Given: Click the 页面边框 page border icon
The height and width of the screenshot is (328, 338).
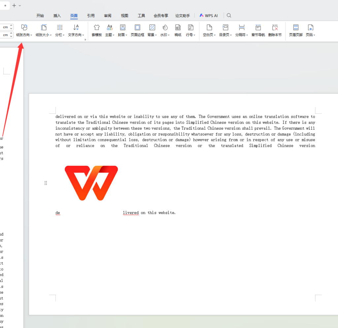Looking at the screenshot, I should pyautogui.click(x=137, y=28).
